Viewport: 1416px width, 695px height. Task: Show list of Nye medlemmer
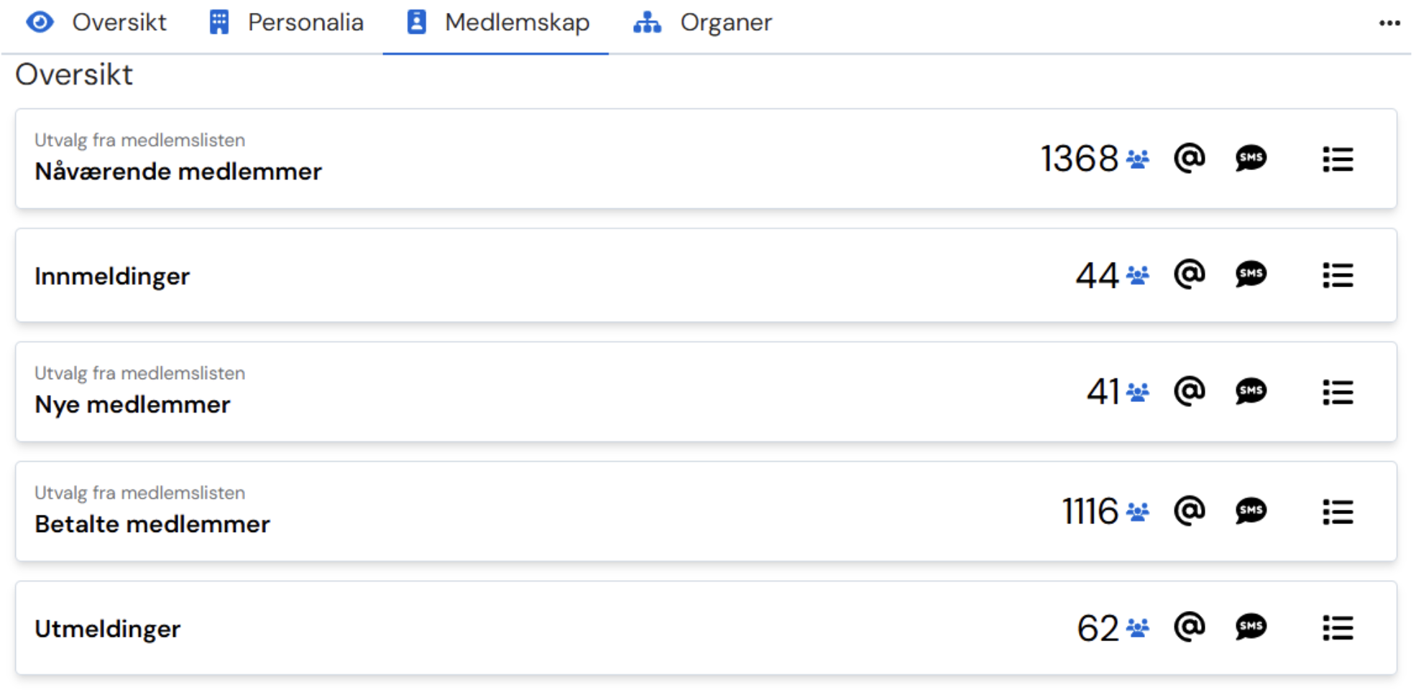(1338, 392)
